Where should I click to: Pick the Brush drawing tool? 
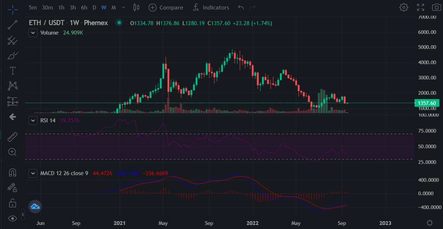(12, 55)
